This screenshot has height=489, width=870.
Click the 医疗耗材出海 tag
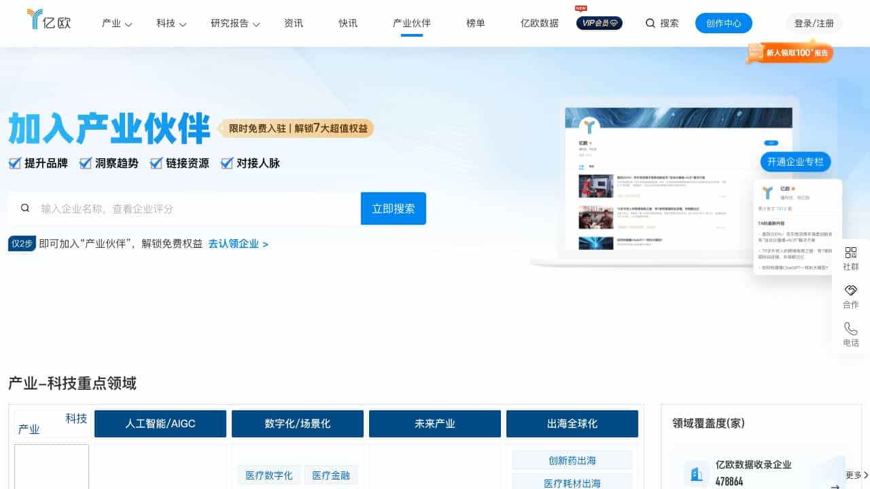[572, 482]
